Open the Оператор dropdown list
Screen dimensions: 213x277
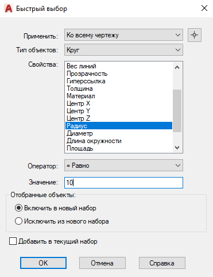coord(123,166)
